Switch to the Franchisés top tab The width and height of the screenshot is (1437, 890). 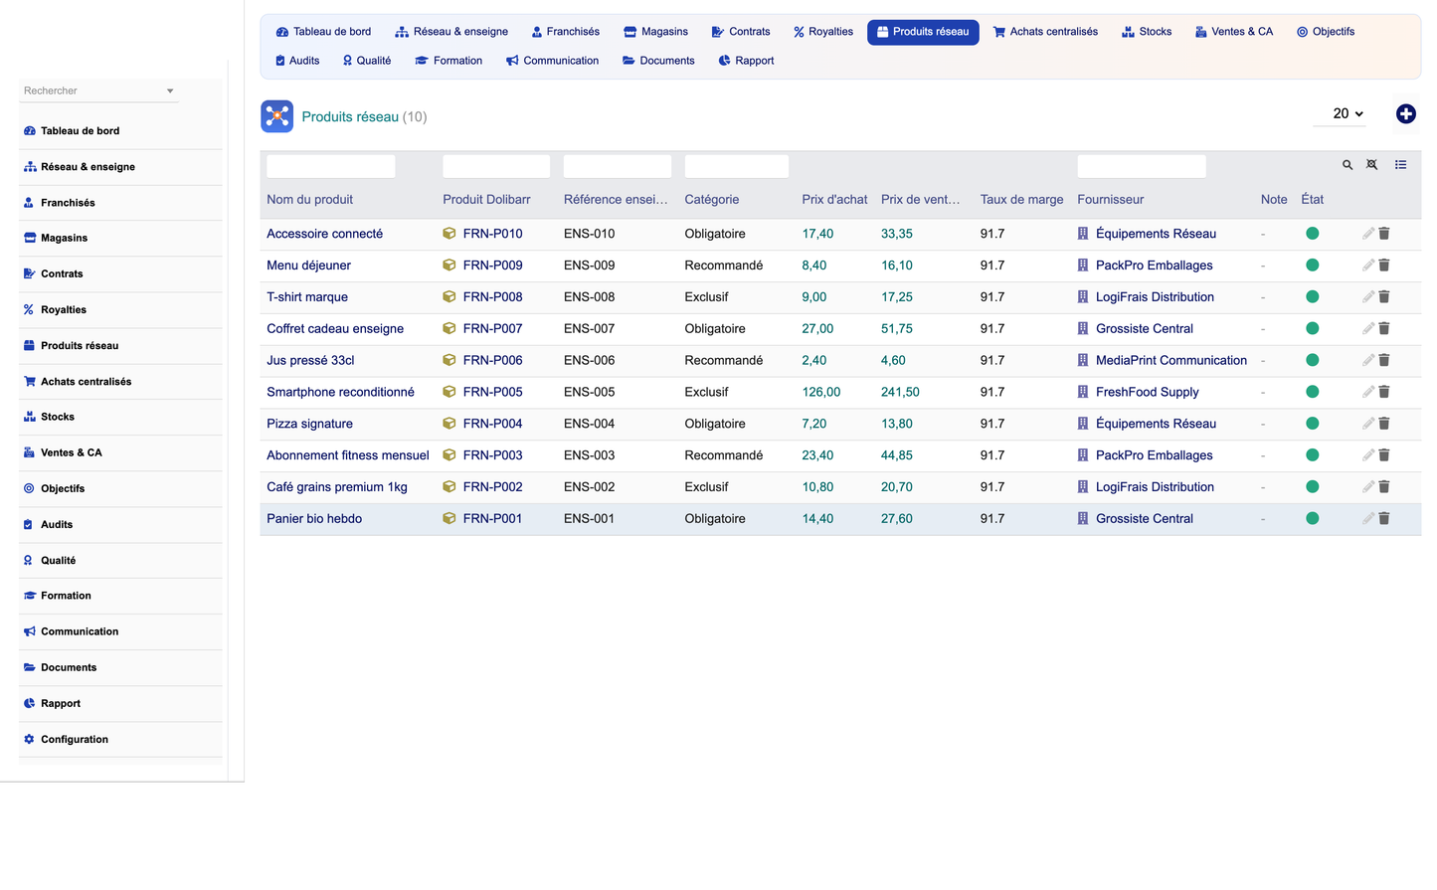(x=565, y=32)
